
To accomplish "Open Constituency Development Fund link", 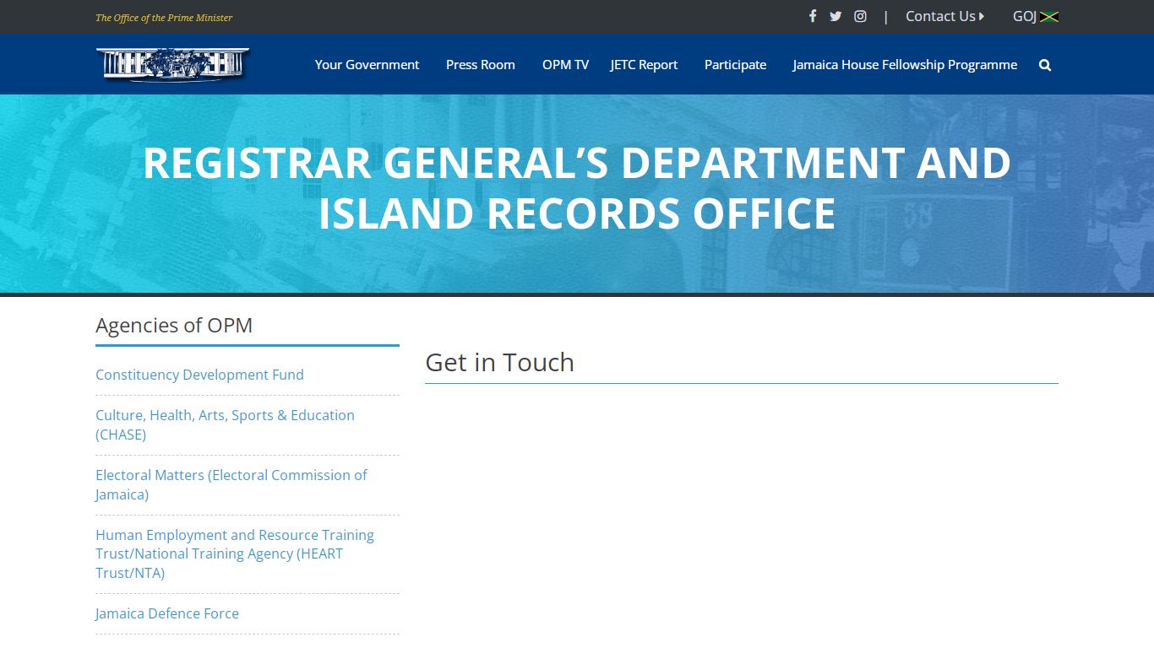I will [x=199, y=375].
